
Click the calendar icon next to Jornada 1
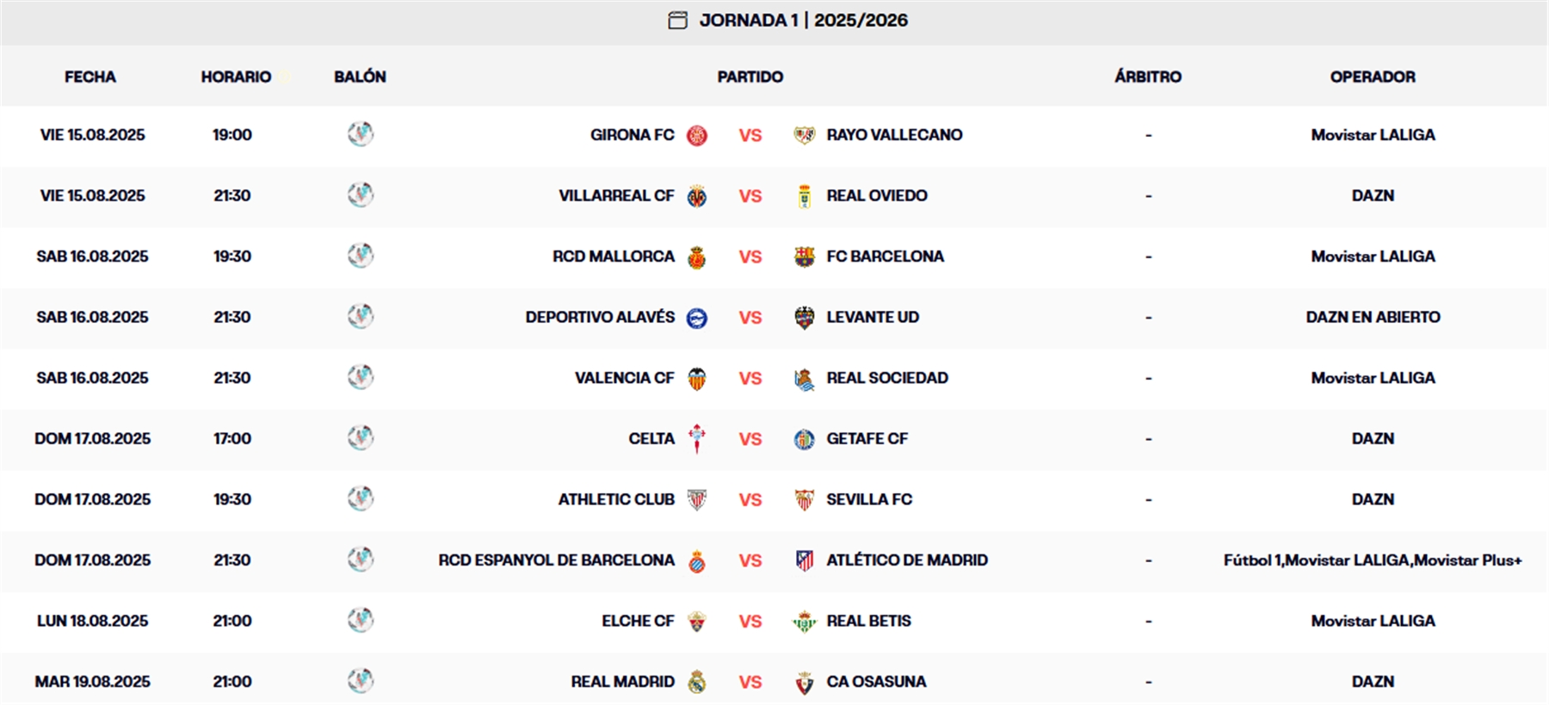[676, 21]
